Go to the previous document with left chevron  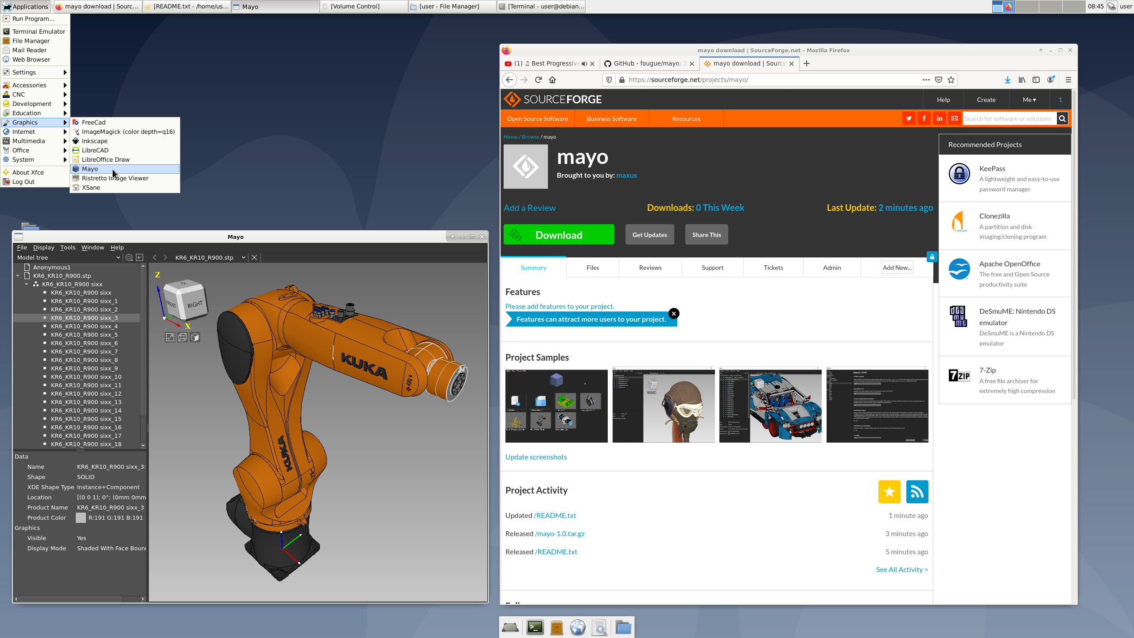[155, 257]
